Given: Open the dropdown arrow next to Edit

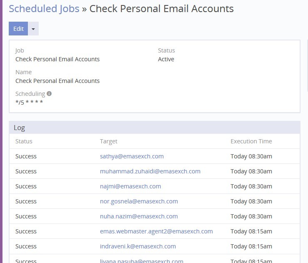Looking at the screenshot, I should click(33, 29).
